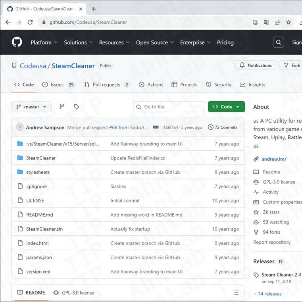
Task: Select the GPL-3.0 license tab at bottom
Action: point(74,292)
